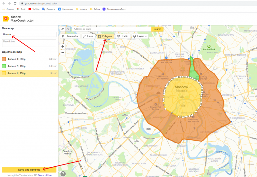The height and width of the screenshot is (177, 257).
Task: Click the help question mark icon
Action: [x=63, y=174]
